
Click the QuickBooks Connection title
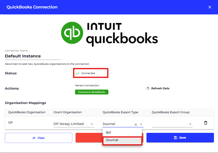pyautogui.click(x=32, y=7)
